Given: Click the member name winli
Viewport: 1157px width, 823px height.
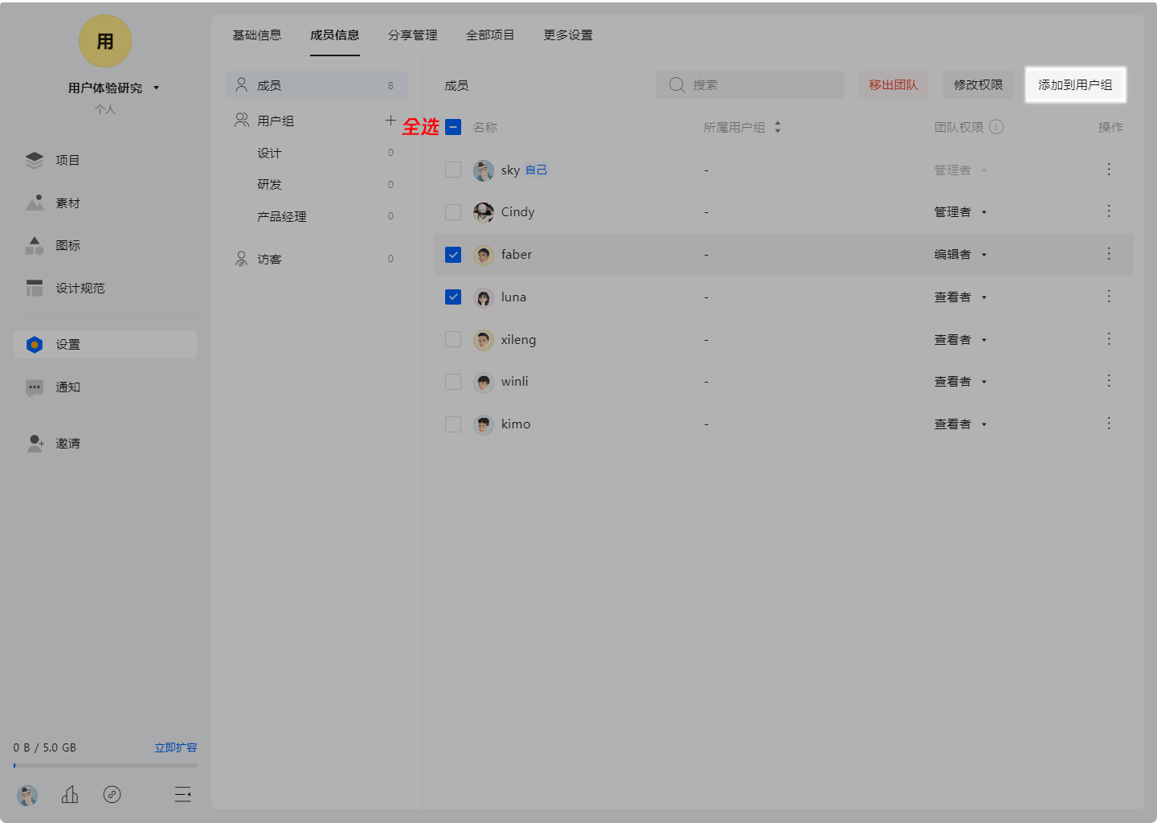Looking at the screenshot, I should (515, 382).
